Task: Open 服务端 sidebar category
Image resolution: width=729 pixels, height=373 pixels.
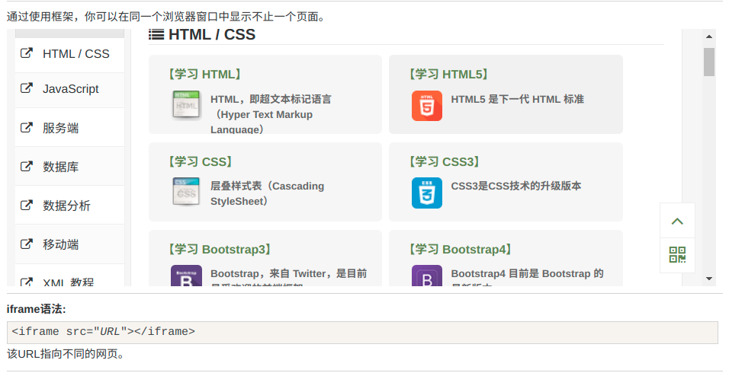Action: coord(69,128)
